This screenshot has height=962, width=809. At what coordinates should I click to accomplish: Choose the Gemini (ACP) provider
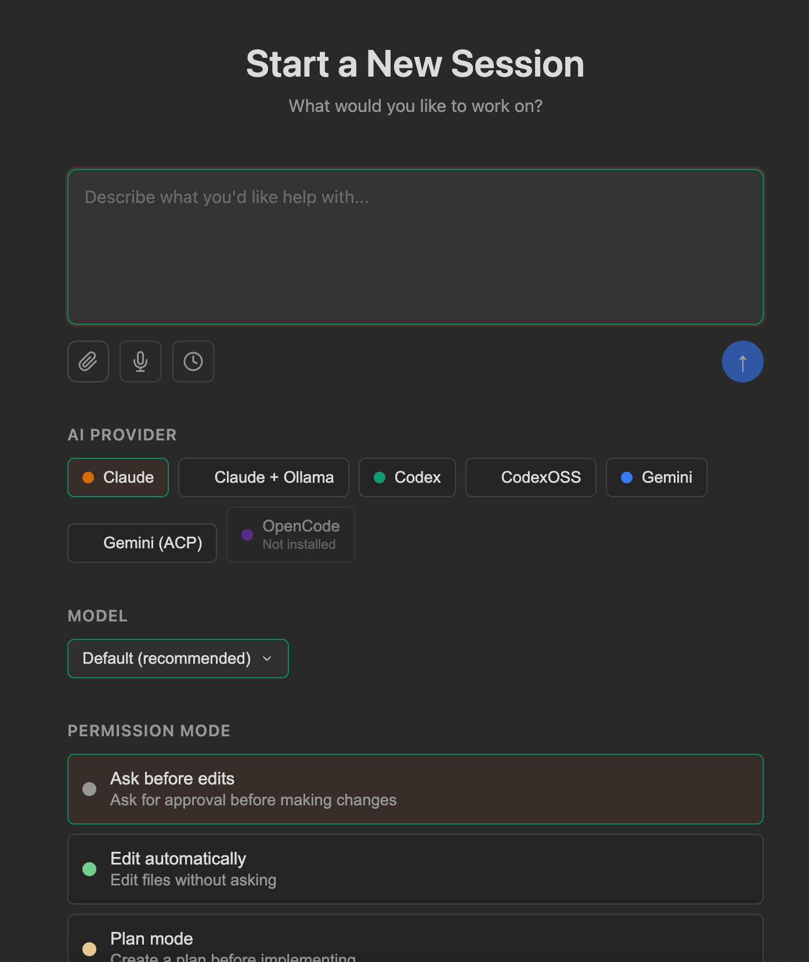[x=142, y=543]
